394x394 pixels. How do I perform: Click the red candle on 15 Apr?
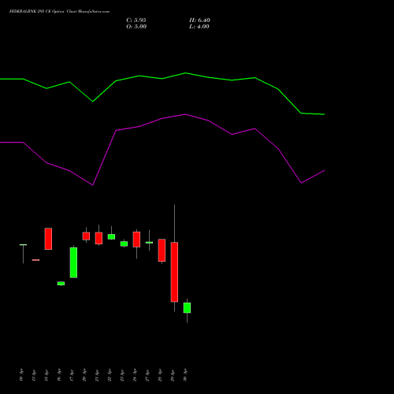(48, 239)
